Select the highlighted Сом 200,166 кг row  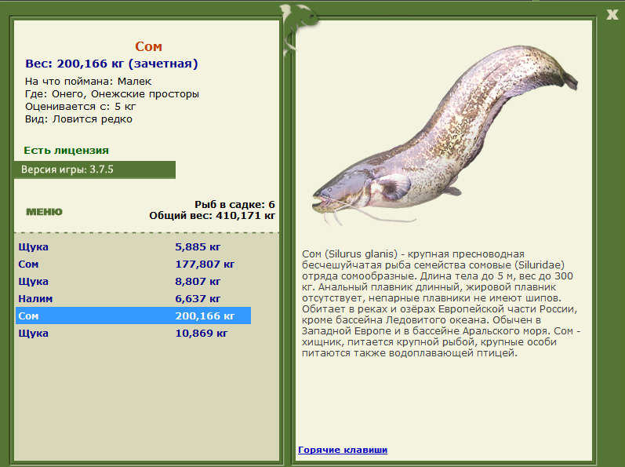click(x=133, y=316)
